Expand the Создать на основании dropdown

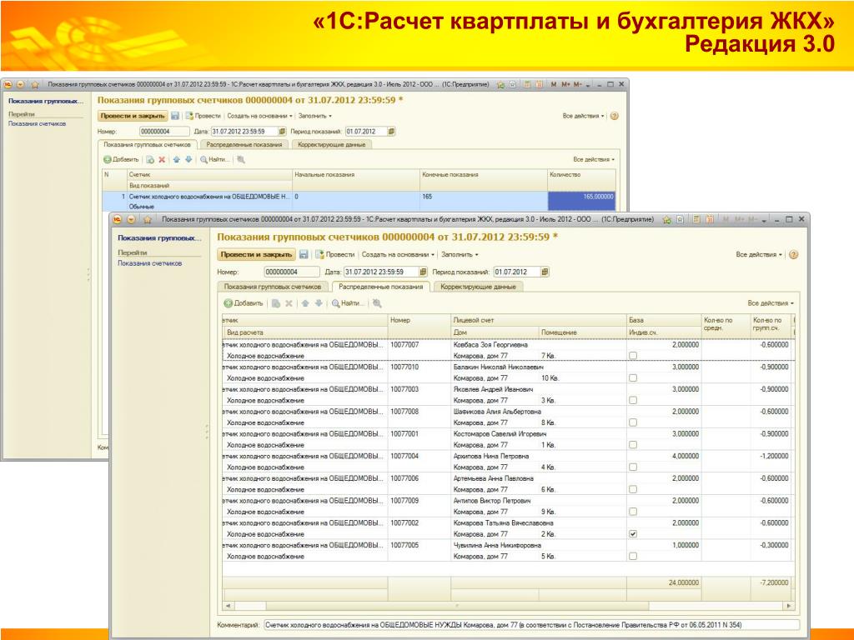tap(398, 254)
